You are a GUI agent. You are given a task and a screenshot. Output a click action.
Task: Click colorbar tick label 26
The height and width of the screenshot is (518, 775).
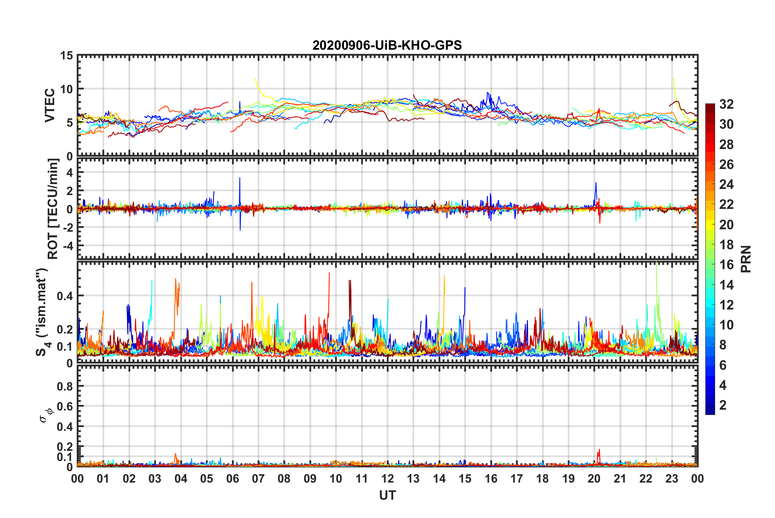click(726, 165)
